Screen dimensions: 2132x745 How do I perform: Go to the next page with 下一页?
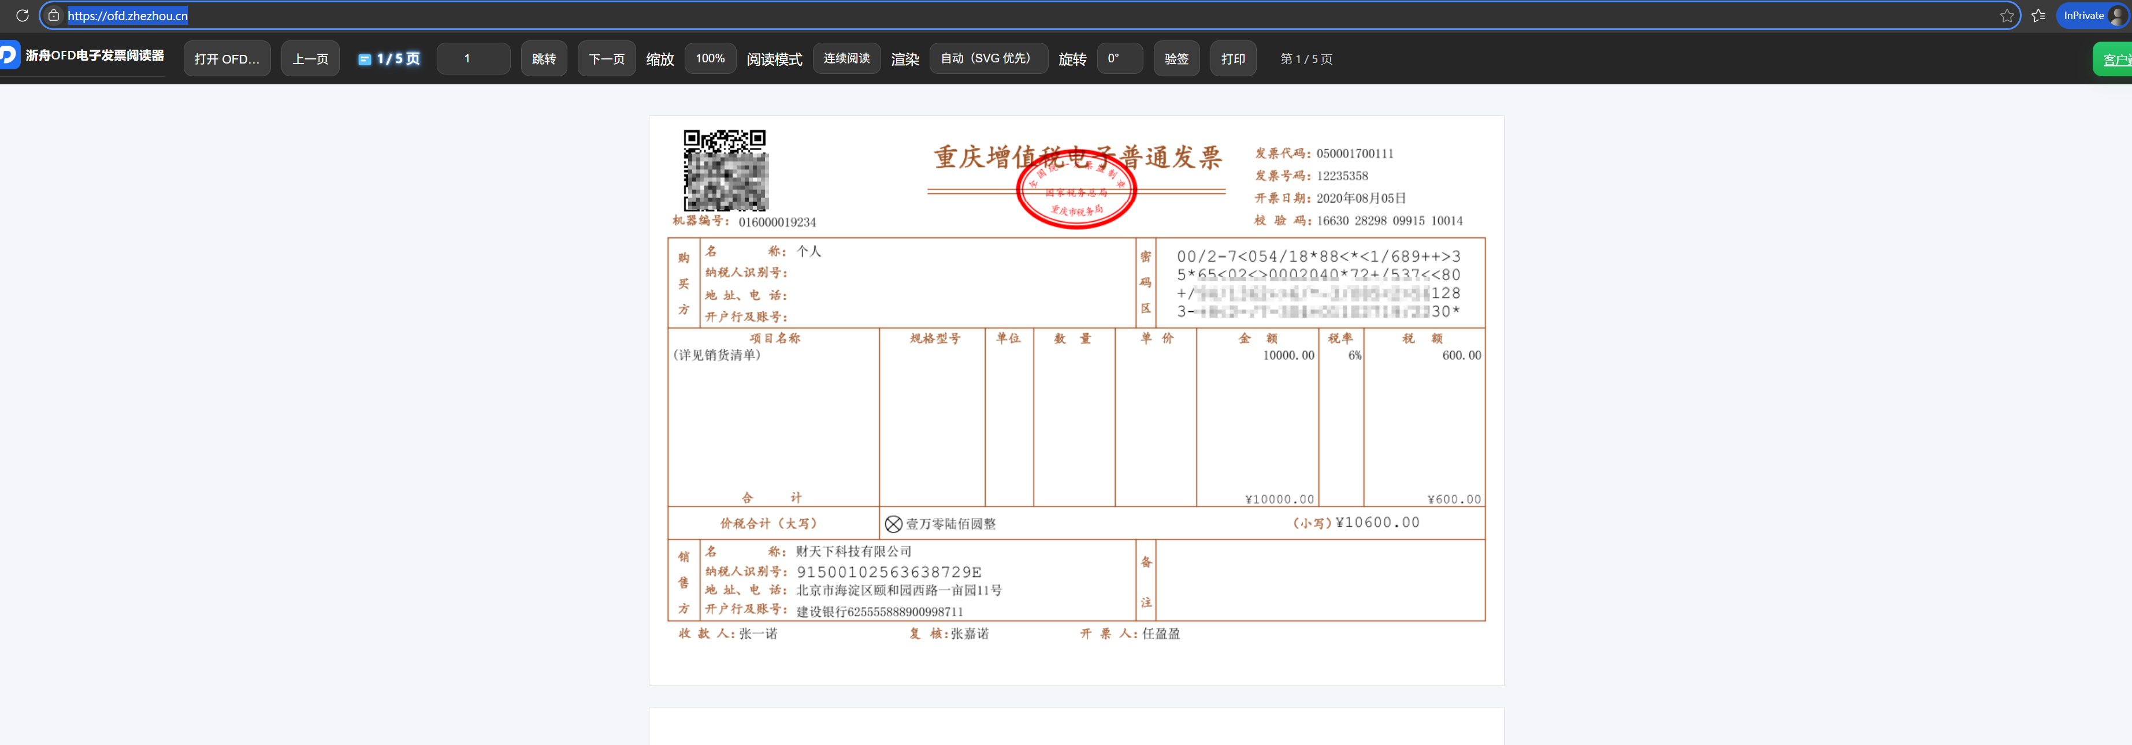pos(606,58)
